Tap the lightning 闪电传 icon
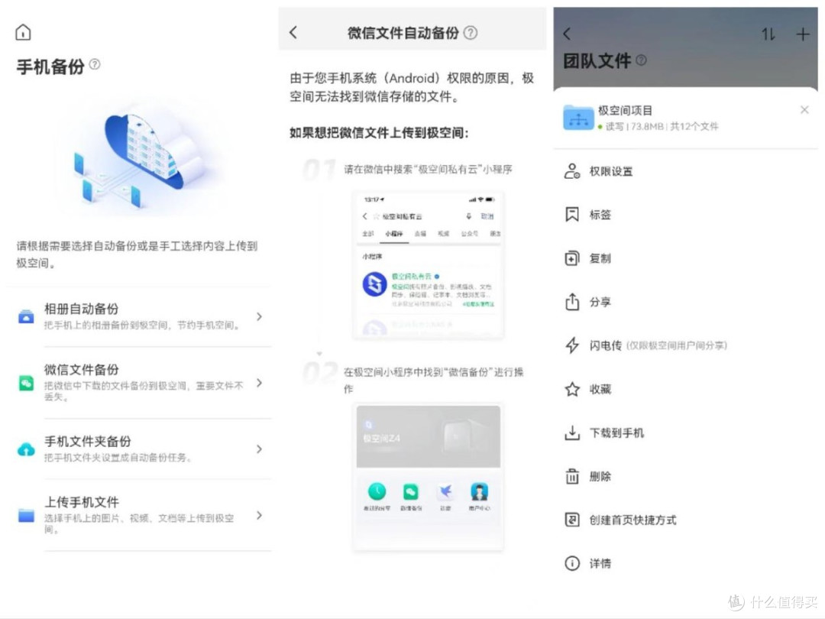825x619 pixels. tap(572, 345)
